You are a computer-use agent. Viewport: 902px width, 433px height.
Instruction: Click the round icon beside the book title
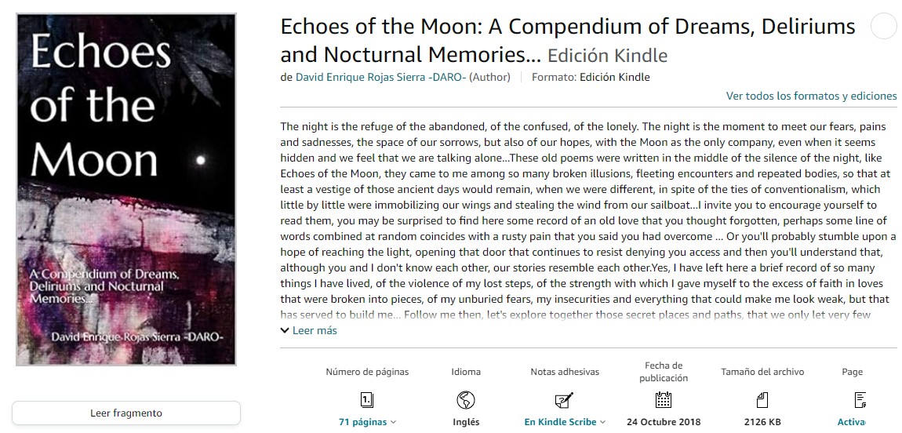[884, 27]
